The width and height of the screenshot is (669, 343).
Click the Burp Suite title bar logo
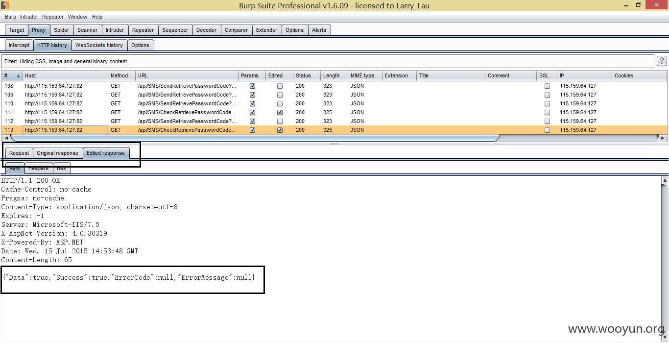(x=5, y=5)
